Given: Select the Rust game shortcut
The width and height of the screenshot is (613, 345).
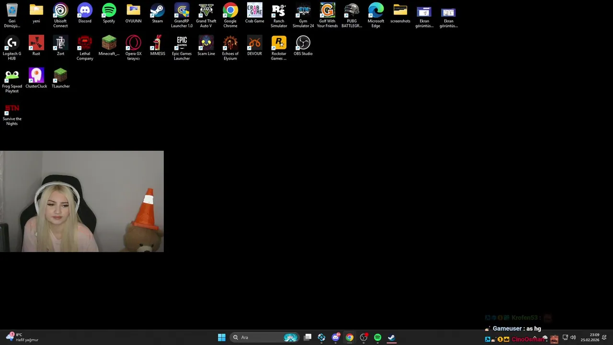Looking at the screenshot, I should [36, 46].
